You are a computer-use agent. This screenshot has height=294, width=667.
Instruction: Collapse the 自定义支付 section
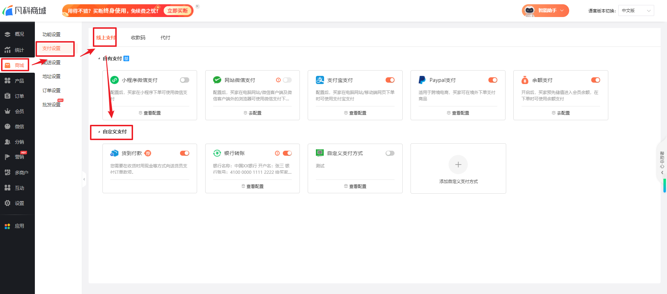point(99,132)
